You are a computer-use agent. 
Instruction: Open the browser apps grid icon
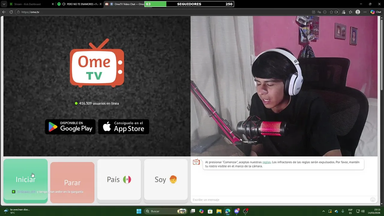click(313, 12)
